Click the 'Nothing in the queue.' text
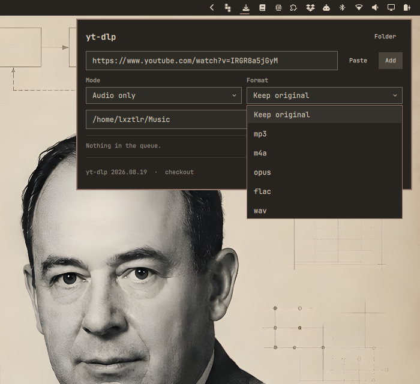The image size is (420, 384). pyautogui.click(x=123, y=146)
